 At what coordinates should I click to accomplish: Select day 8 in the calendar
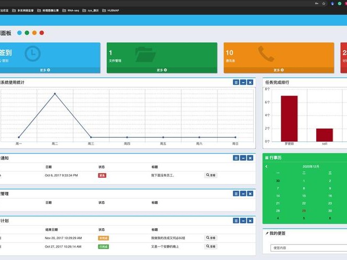304,188
